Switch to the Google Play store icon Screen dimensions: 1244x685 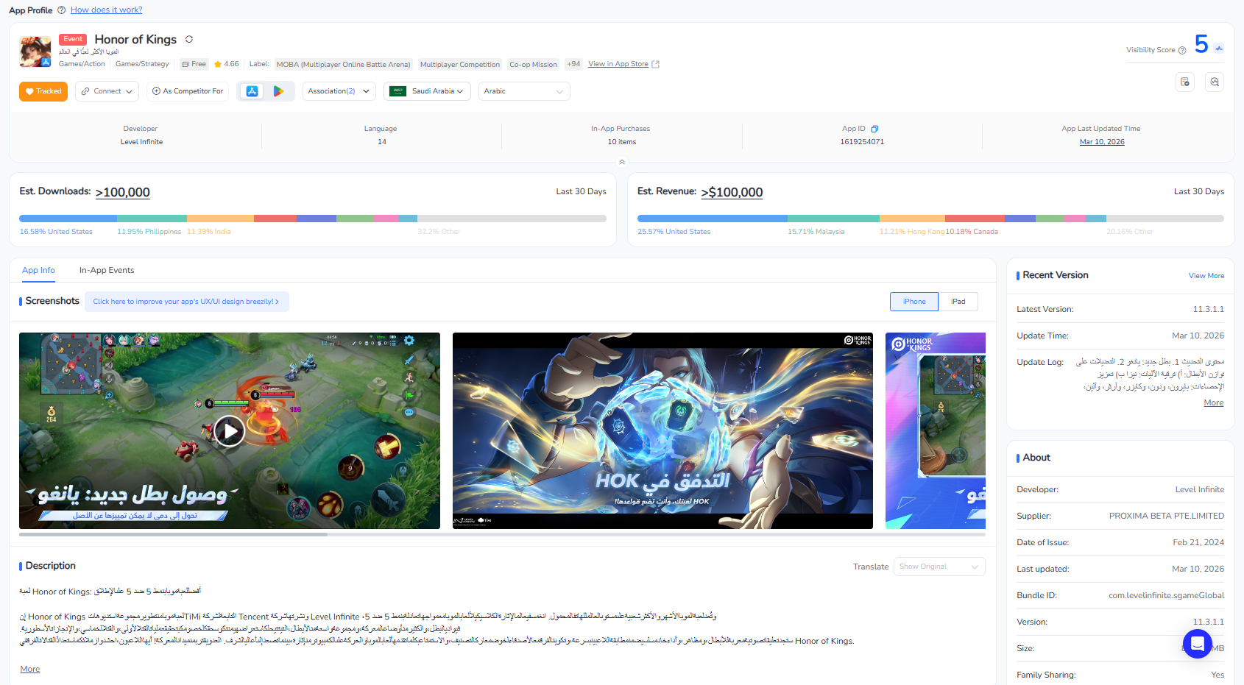[278, 91]
